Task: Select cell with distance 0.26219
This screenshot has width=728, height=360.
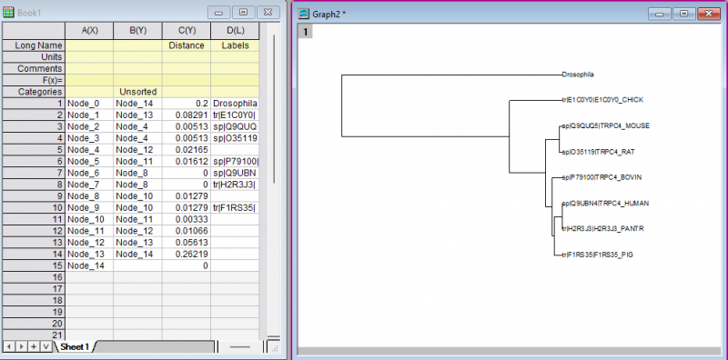Action: pos(187,255)
